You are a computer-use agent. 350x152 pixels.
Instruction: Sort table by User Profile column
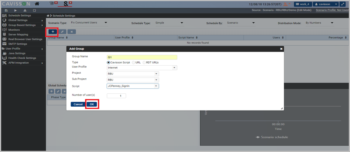click(132, 38)
